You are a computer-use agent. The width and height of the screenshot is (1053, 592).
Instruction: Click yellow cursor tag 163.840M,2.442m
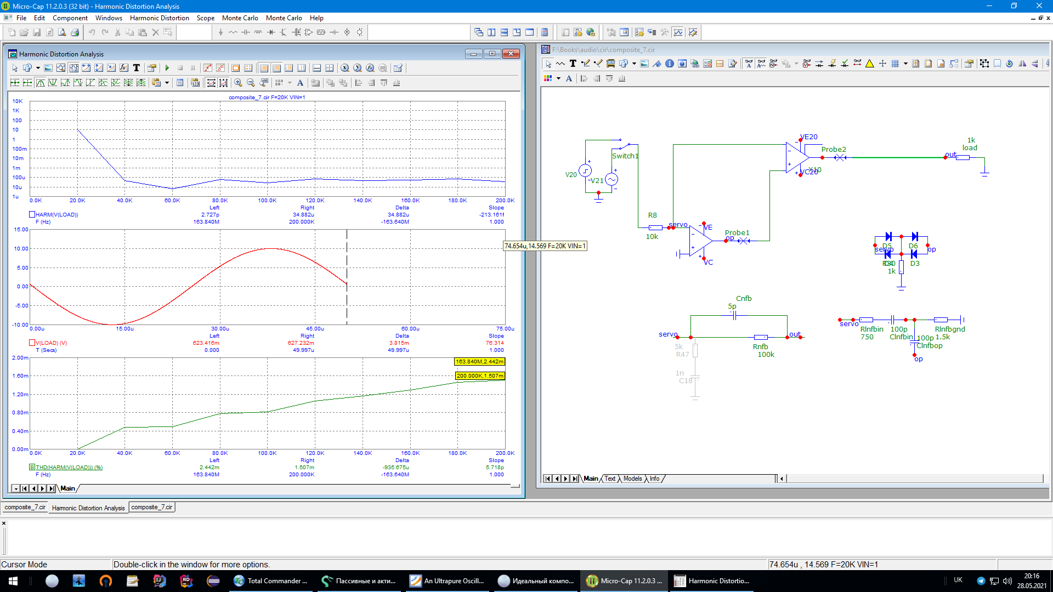click(479, 362)
